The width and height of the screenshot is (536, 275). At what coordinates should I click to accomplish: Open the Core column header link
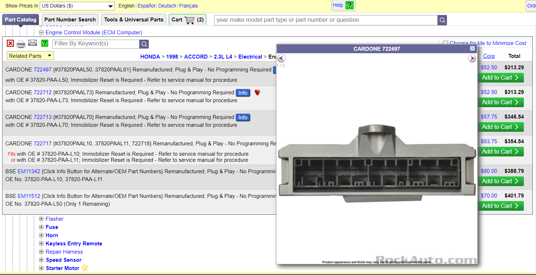pos(489,56)
